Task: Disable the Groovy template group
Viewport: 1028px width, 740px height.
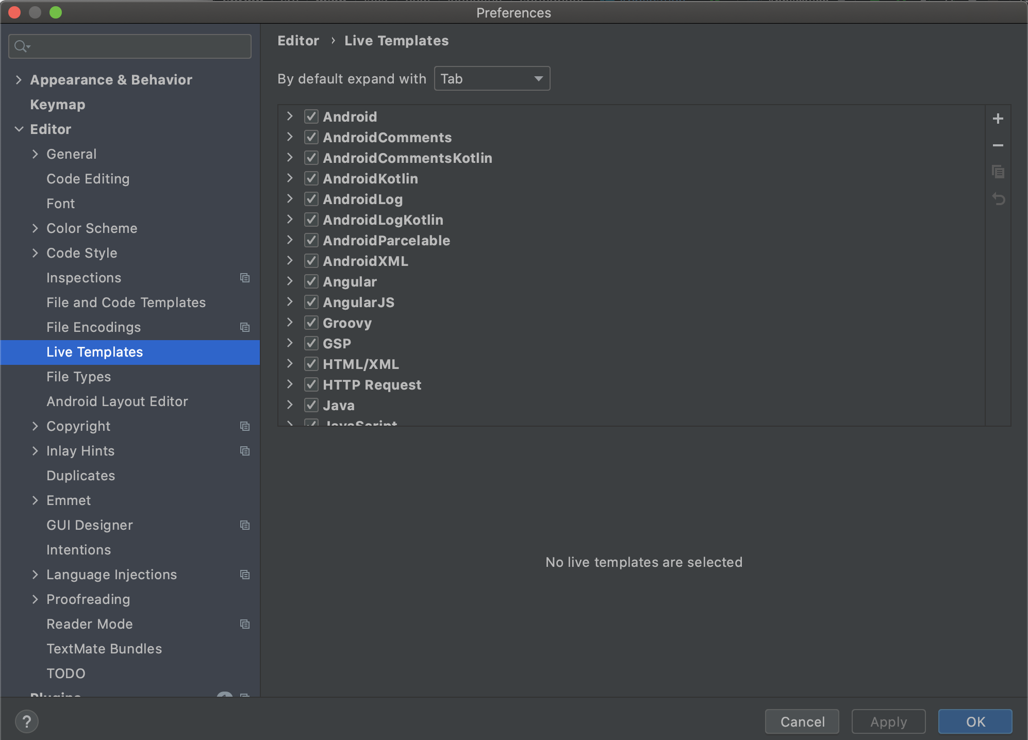Action: (311, 323)
